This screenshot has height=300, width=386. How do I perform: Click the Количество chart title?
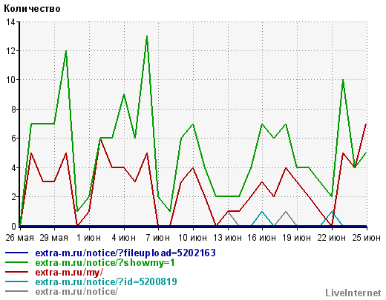32,9
